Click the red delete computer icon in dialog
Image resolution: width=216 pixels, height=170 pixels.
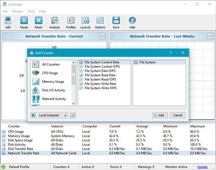pyautogui.click(x=73, y=115)
